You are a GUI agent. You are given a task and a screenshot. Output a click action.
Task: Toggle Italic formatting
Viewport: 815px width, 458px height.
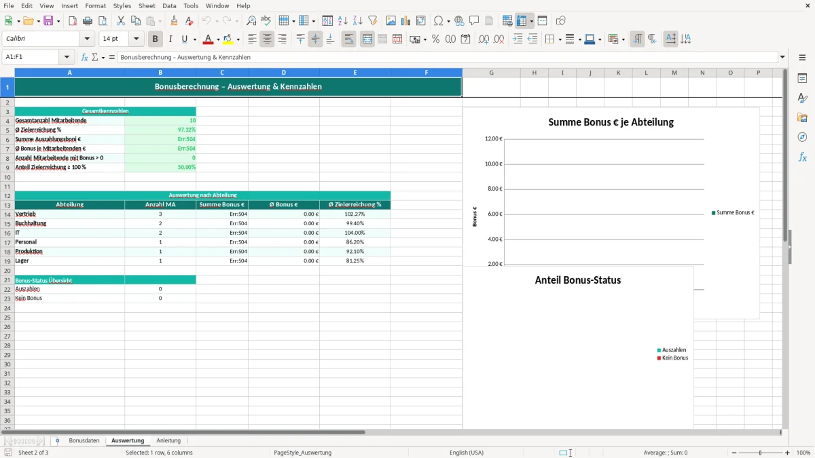tap(170, 39)
